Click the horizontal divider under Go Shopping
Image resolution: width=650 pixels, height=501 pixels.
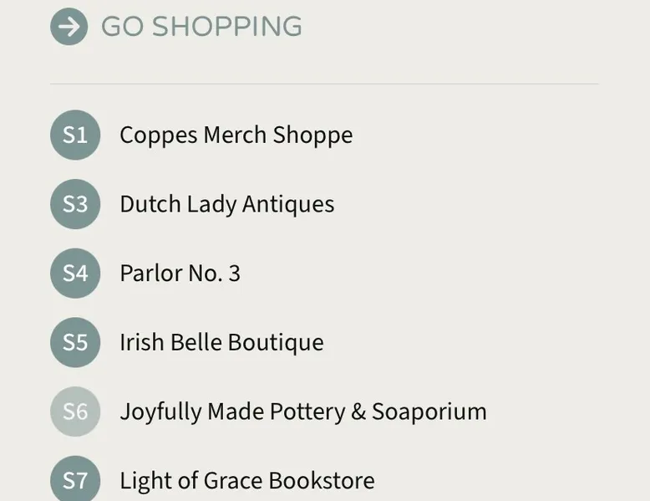coord(325,84)
